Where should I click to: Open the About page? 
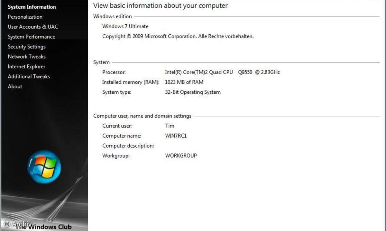(x=15, y=86)
